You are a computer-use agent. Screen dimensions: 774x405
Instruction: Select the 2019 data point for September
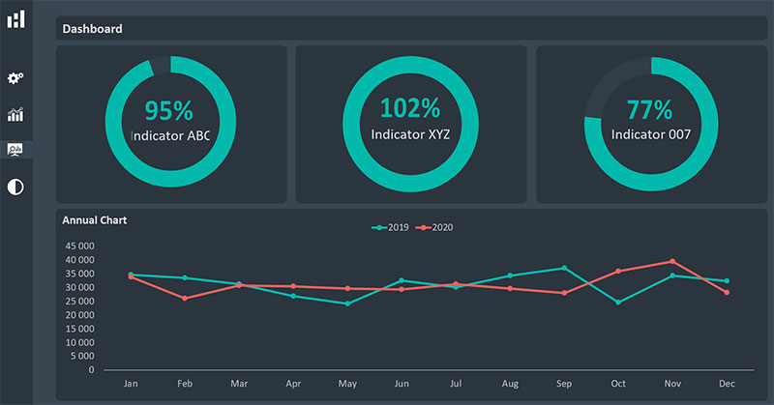pos(564,268)
